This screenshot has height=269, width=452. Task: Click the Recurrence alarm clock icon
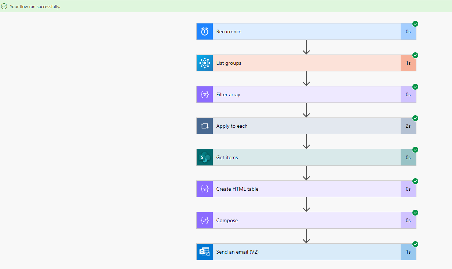pyautogui.click(x=205, y=31)
